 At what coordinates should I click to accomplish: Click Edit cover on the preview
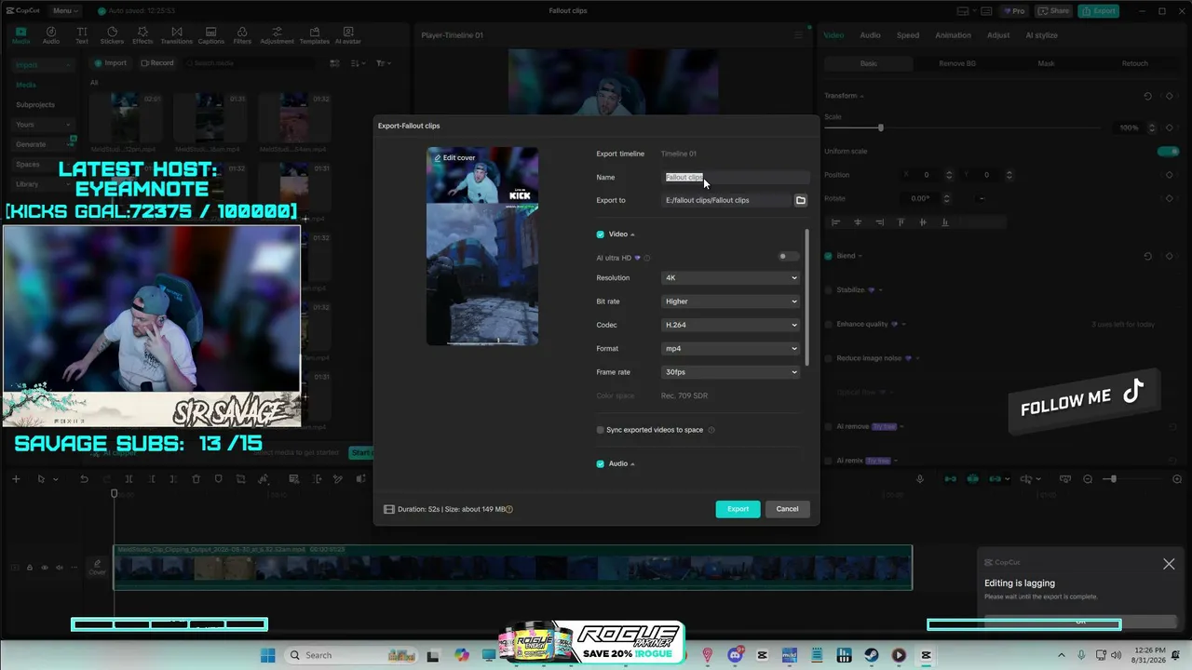(454, 158)
